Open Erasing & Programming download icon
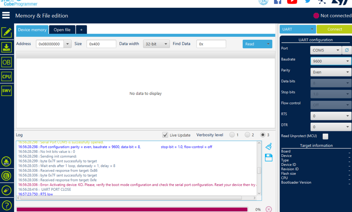Image resolution: width=352 pixels, height=212 pixels. pyautogui.click(x=6, y=47)
